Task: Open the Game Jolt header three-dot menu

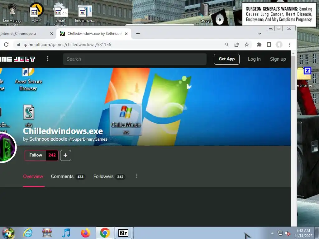Action: pos(48,59)
